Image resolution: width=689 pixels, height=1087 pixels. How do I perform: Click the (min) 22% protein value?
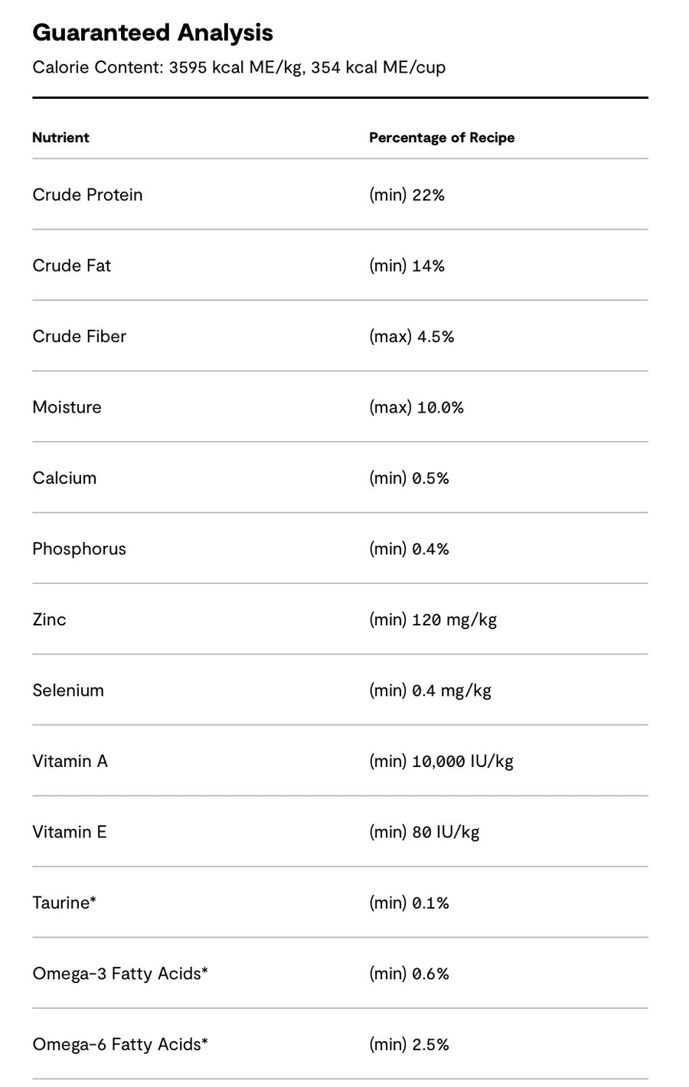pyautogui.click(x=407, y=195)
